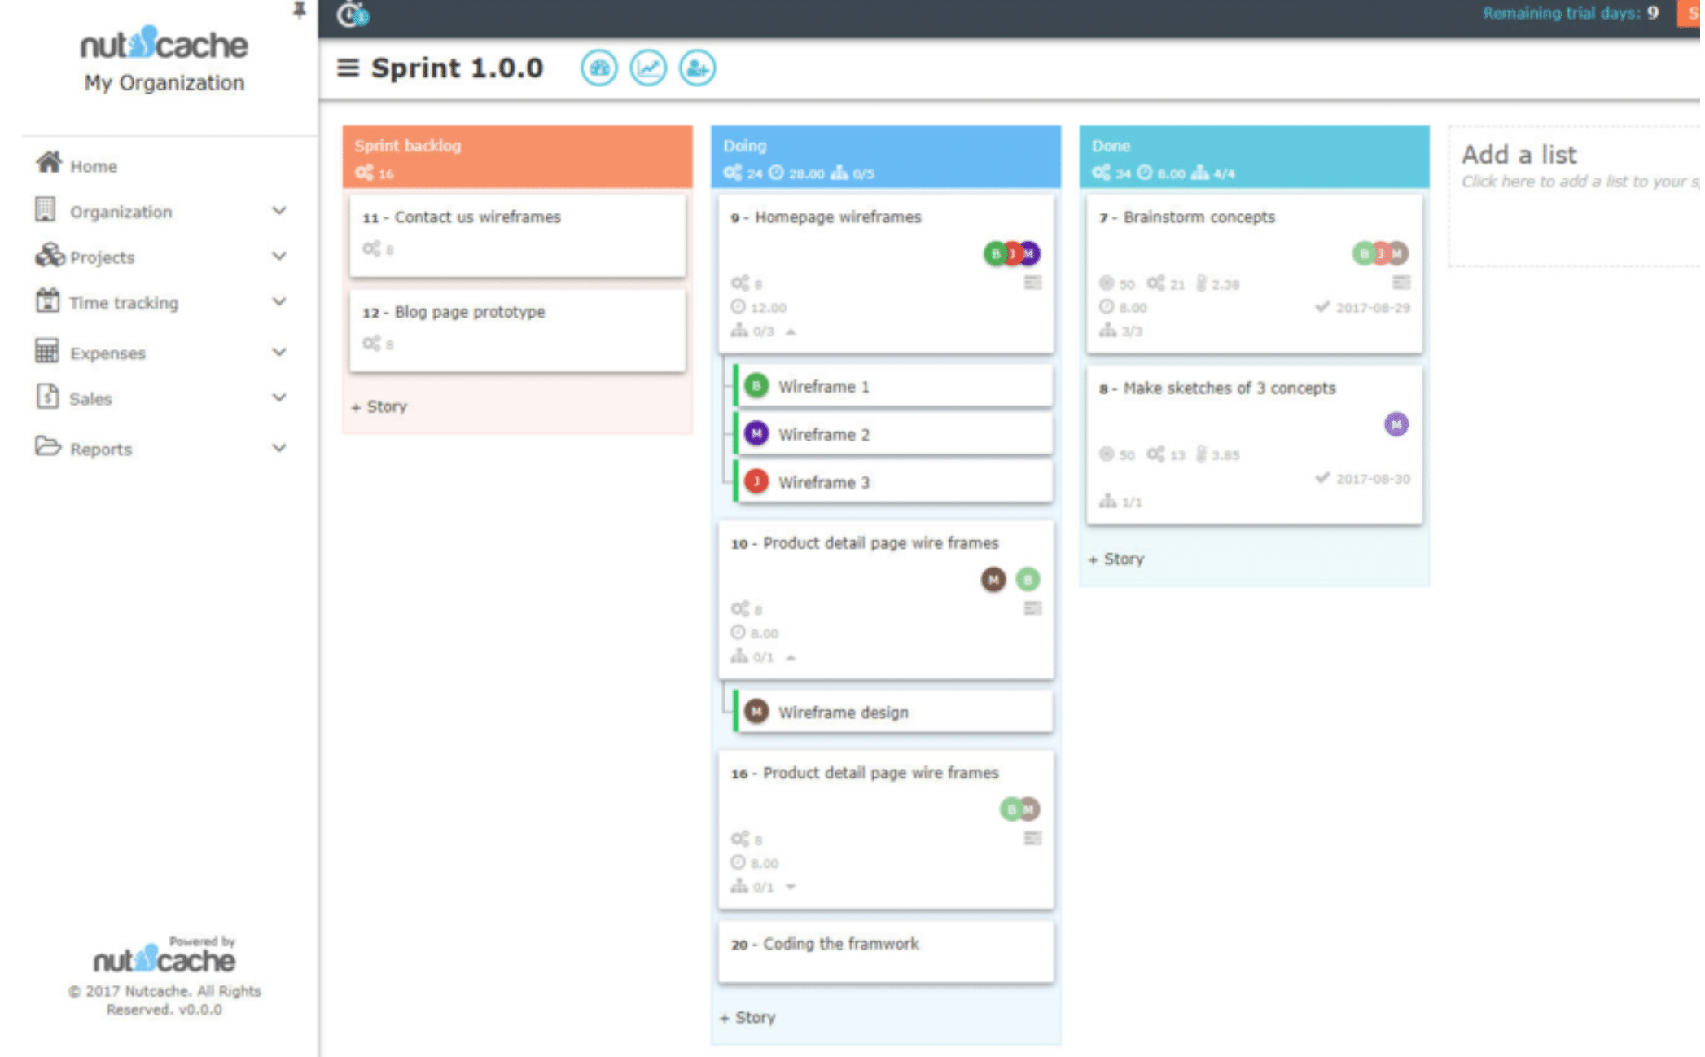Image resolution: width=1705 pixels, height=1057 pixels.
Task: Click the timer stopwatch icon in top bar
Action: point(353,14)
